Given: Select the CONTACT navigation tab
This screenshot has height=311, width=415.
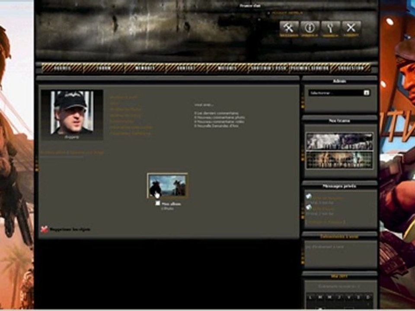Looking at the screenshot, I should tap(186, 68).
